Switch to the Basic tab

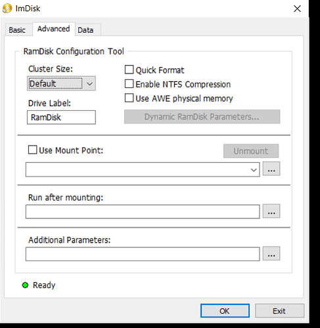point(17,30)
